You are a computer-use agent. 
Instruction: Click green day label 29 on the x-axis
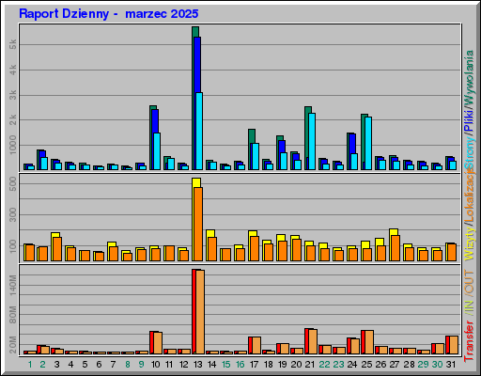pos(423,365)
